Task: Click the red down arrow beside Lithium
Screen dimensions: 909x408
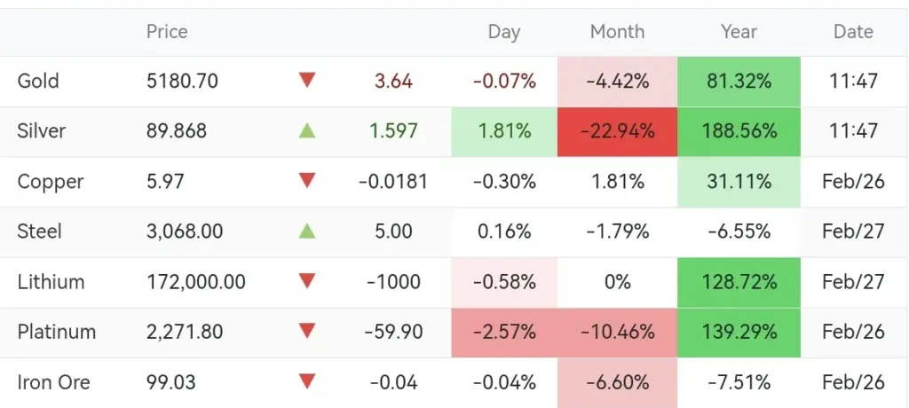Action: coord(307,282)
